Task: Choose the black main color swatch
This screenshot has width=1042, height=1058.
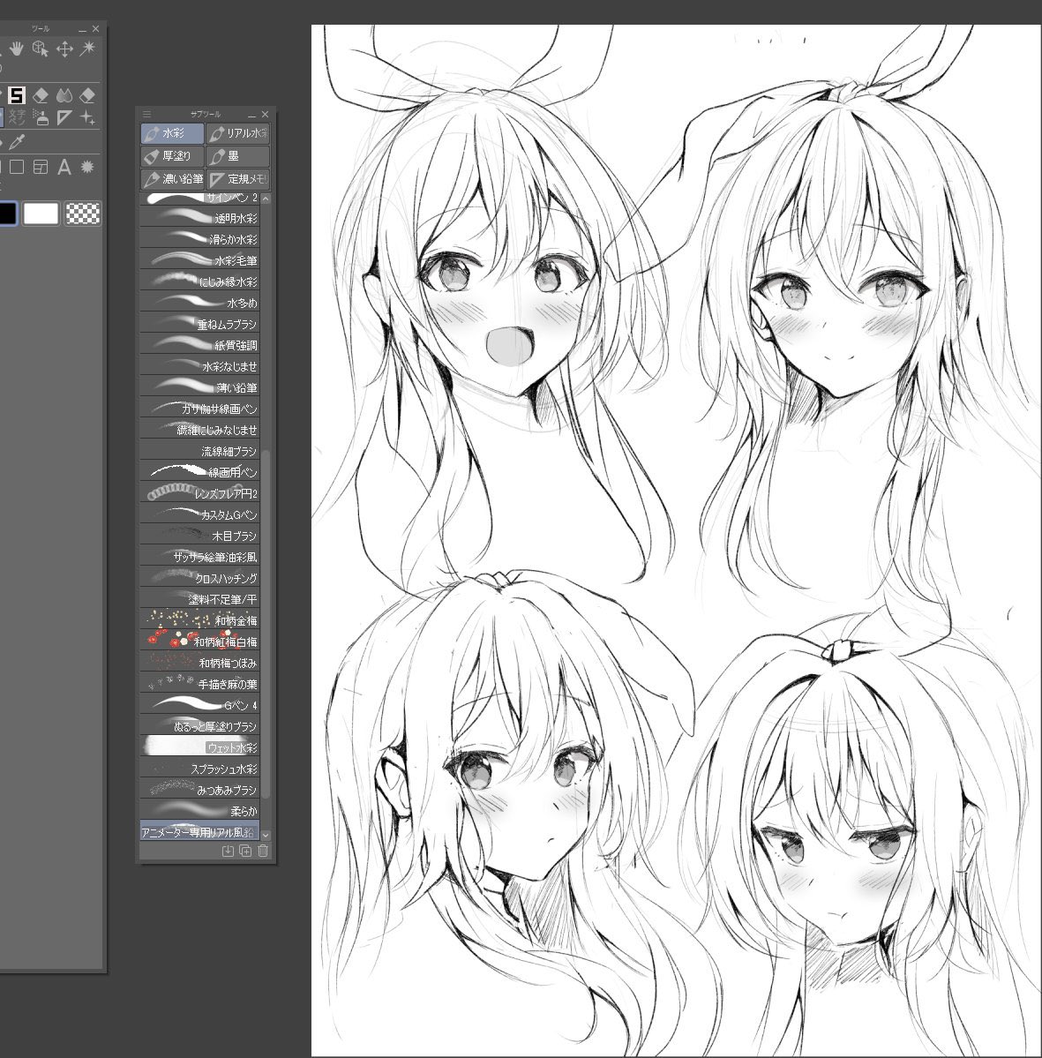Action: [7, 214]
